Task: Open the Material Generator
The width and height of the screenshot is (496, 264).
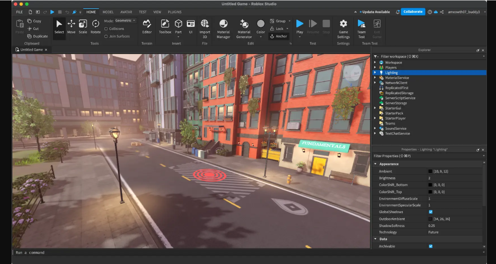Action: [244, 28]
